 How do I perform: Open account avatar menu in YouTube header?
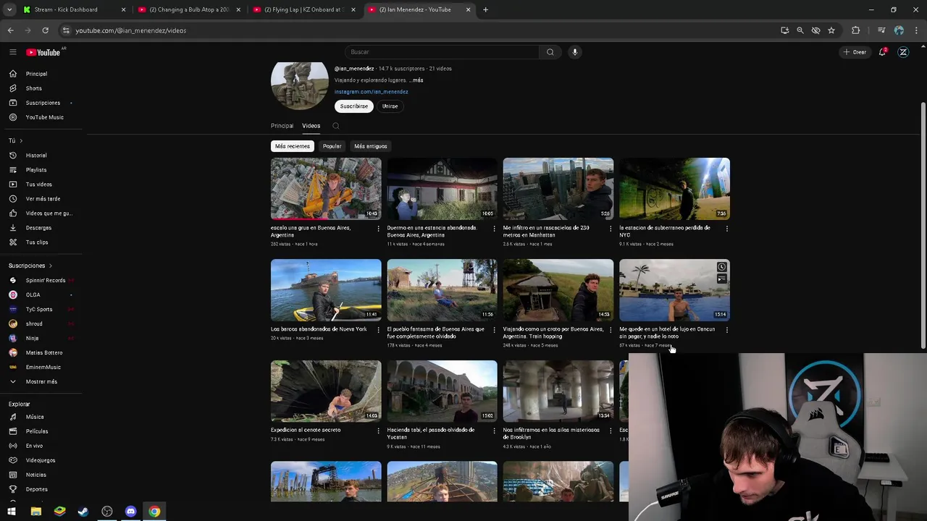coord(903,52)
